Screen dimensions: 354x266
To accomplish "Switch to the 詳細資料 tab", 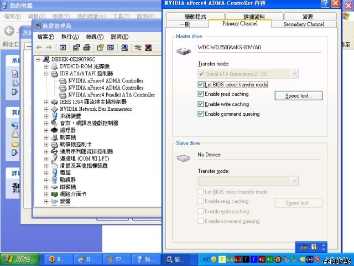I will coord(254,16).
